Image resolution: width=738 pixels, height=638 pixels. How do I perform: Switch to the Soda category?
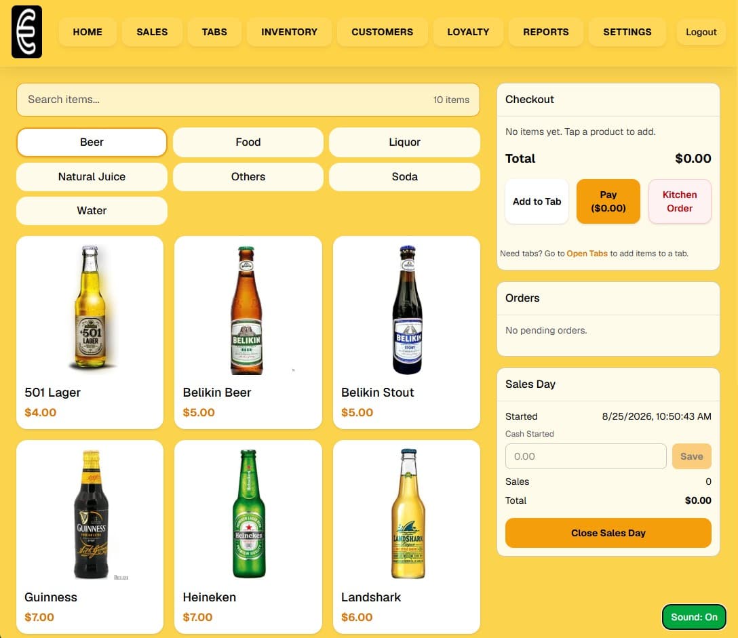pyautogui.click(x=404, y=176)
